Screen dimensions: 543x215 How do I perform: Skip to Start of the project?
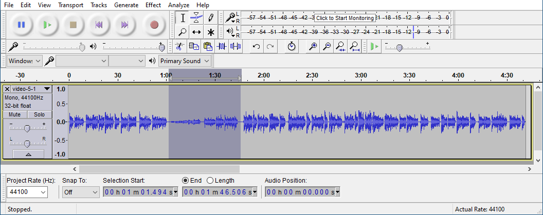click(x=99, y=25)
